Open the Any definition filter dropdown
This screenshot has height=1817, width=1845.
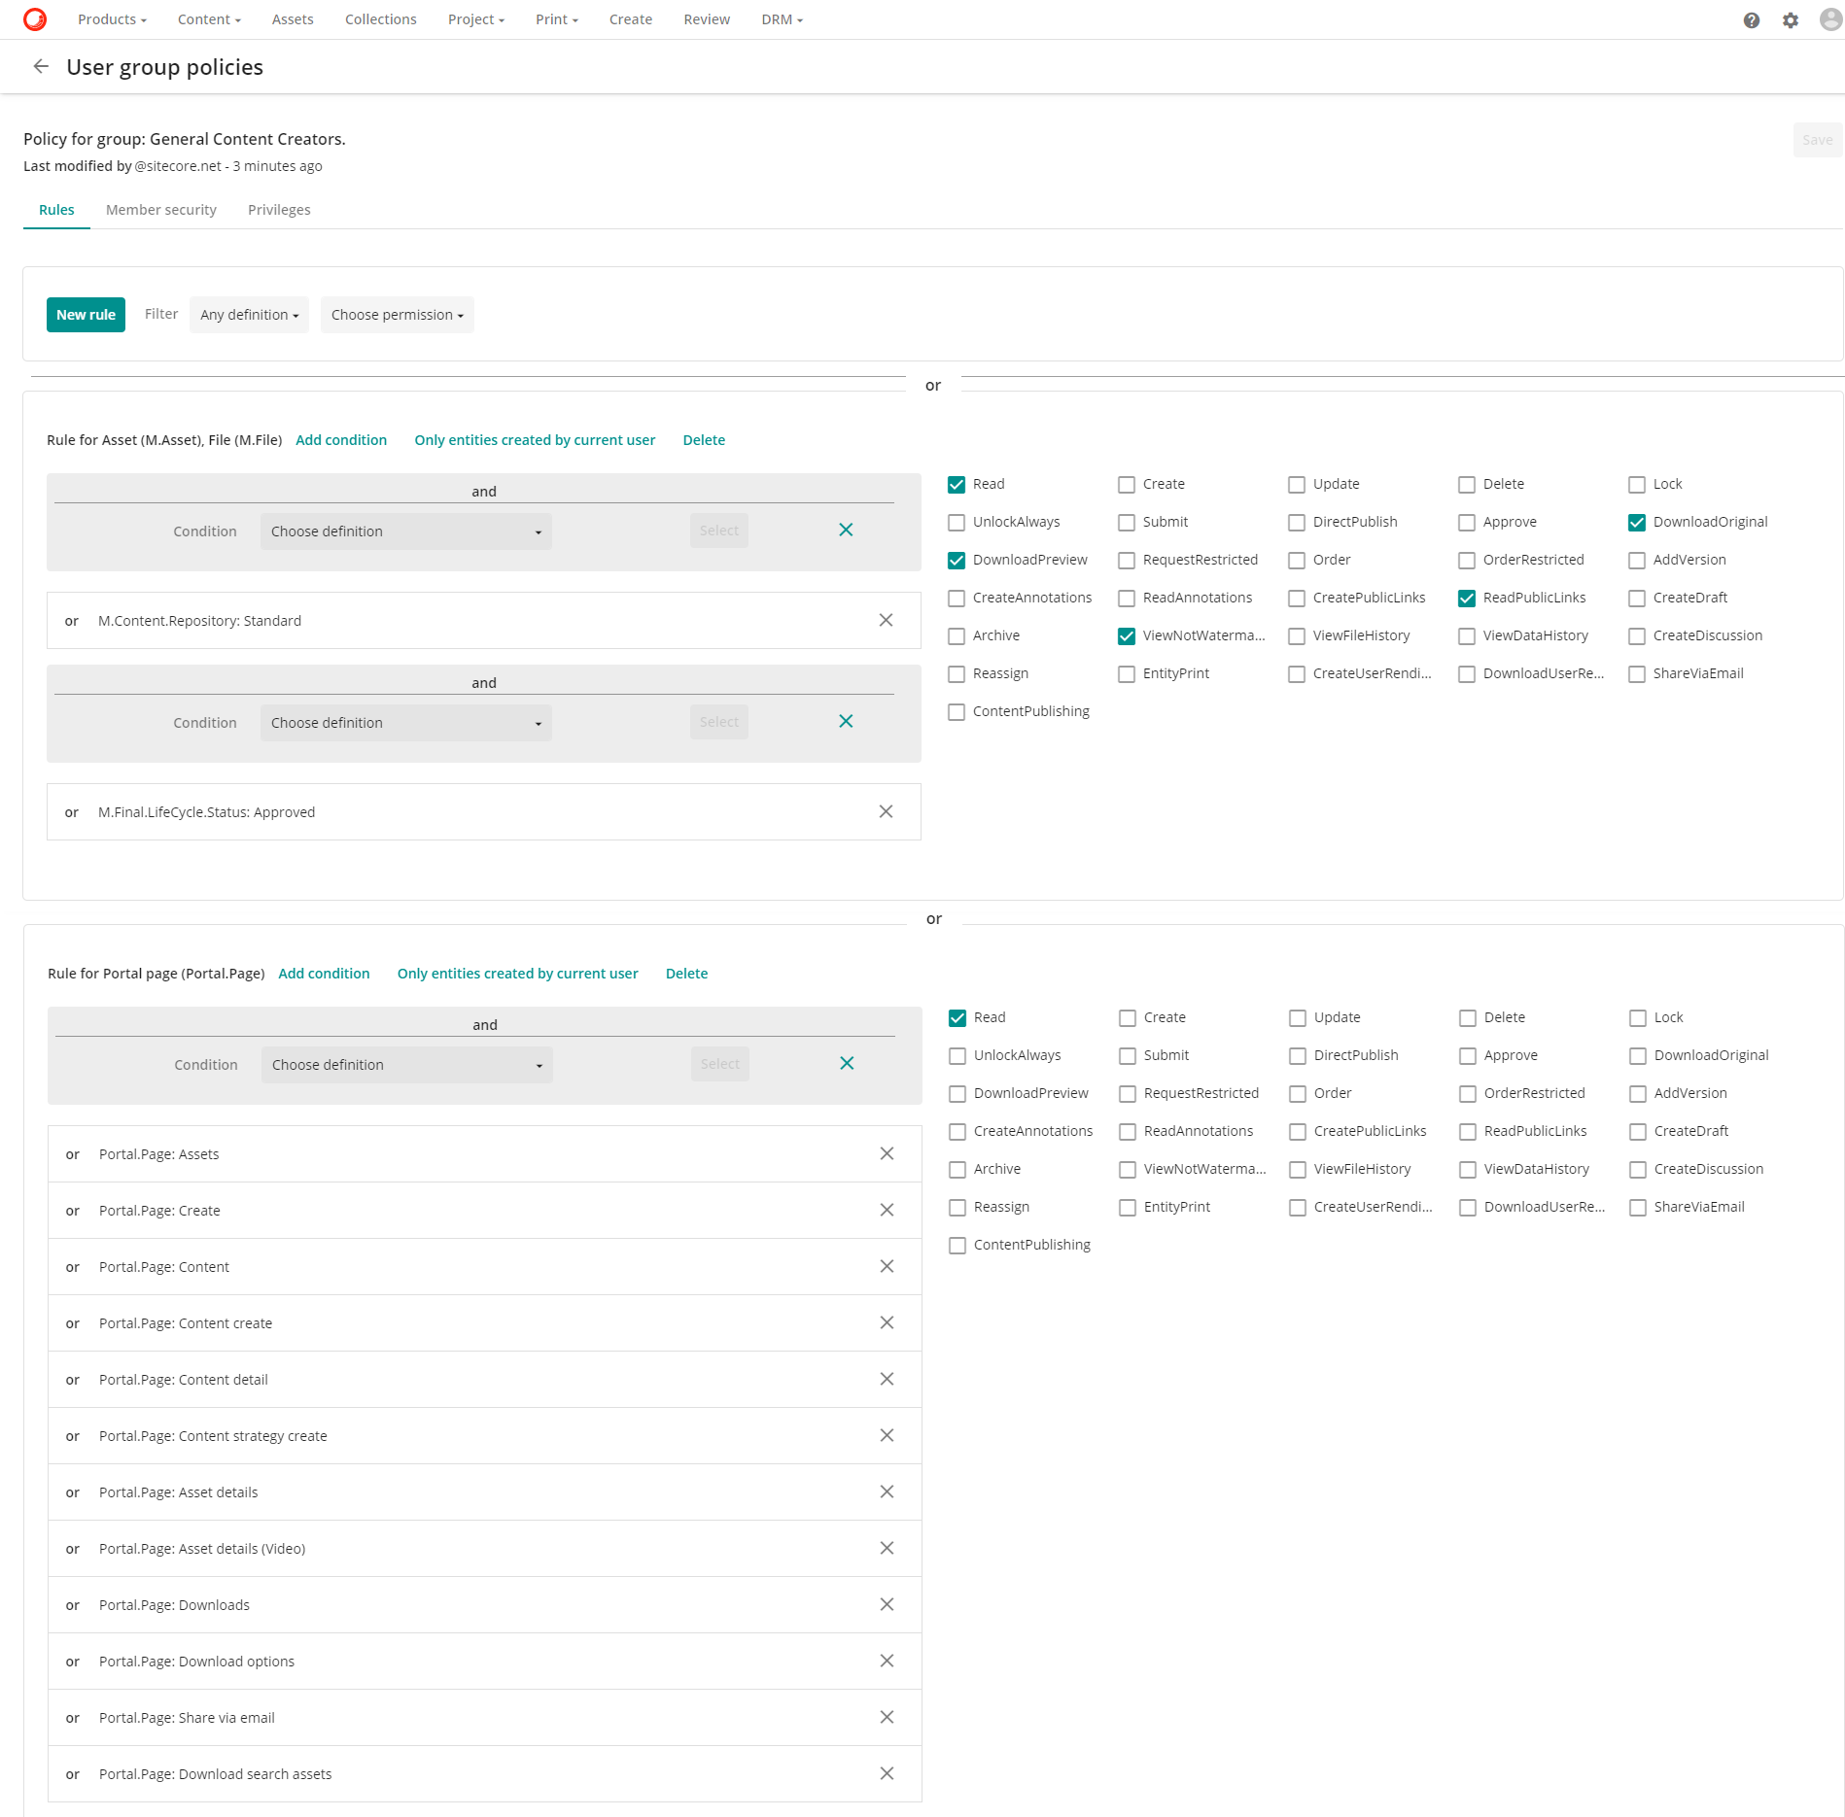pyautogui.click(x=249, y=314)
